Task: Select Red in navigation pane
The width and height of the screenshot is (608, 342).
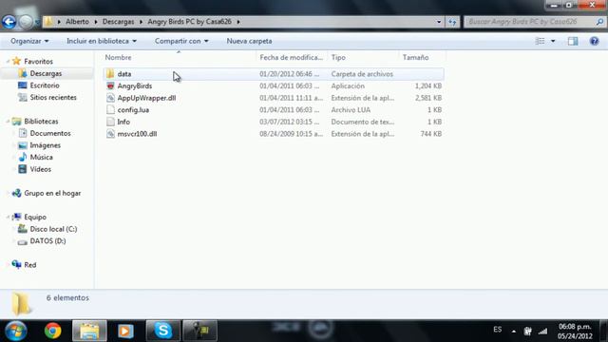Action: tap(29, 265)
